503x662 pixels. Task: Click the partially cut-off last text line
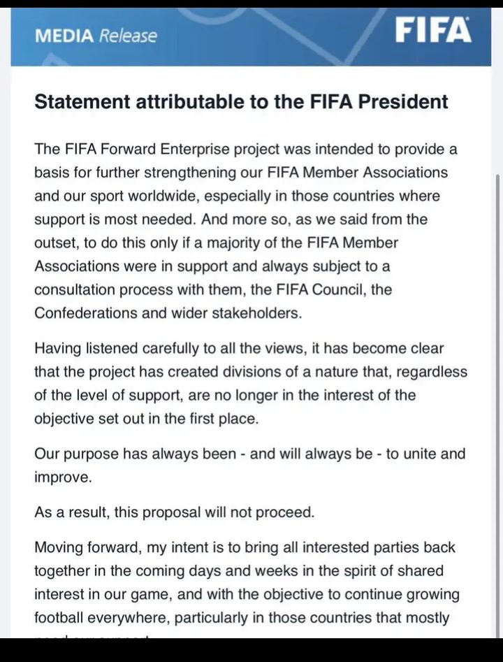92,635
